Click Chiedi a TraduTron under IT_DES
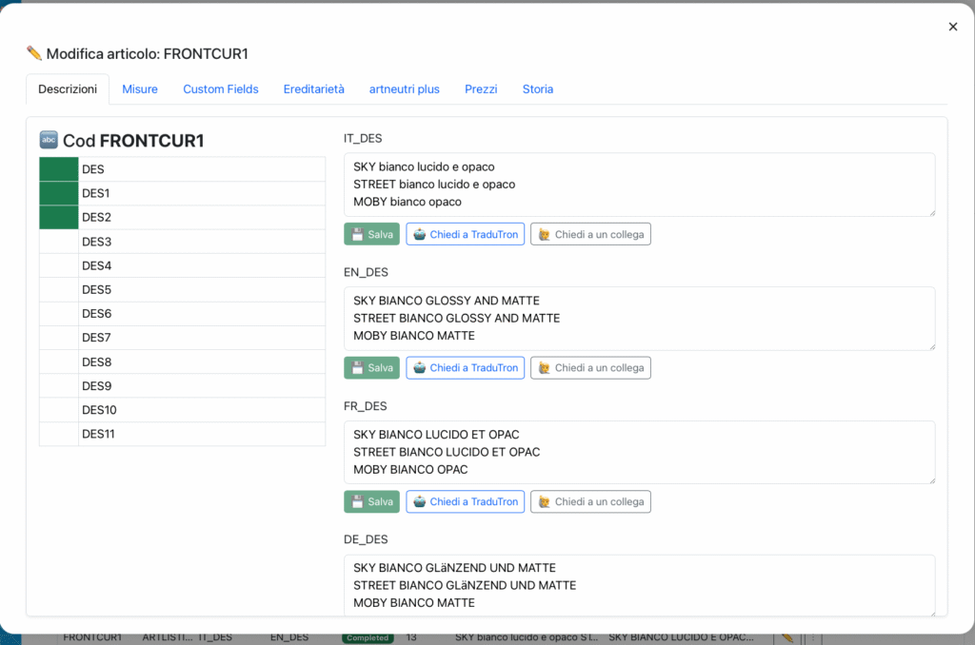 [x=465, y=234]
